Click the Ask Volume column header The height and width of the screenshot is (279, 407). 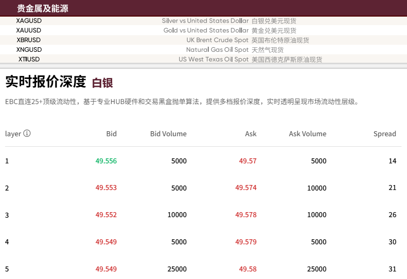pos(307,134)
